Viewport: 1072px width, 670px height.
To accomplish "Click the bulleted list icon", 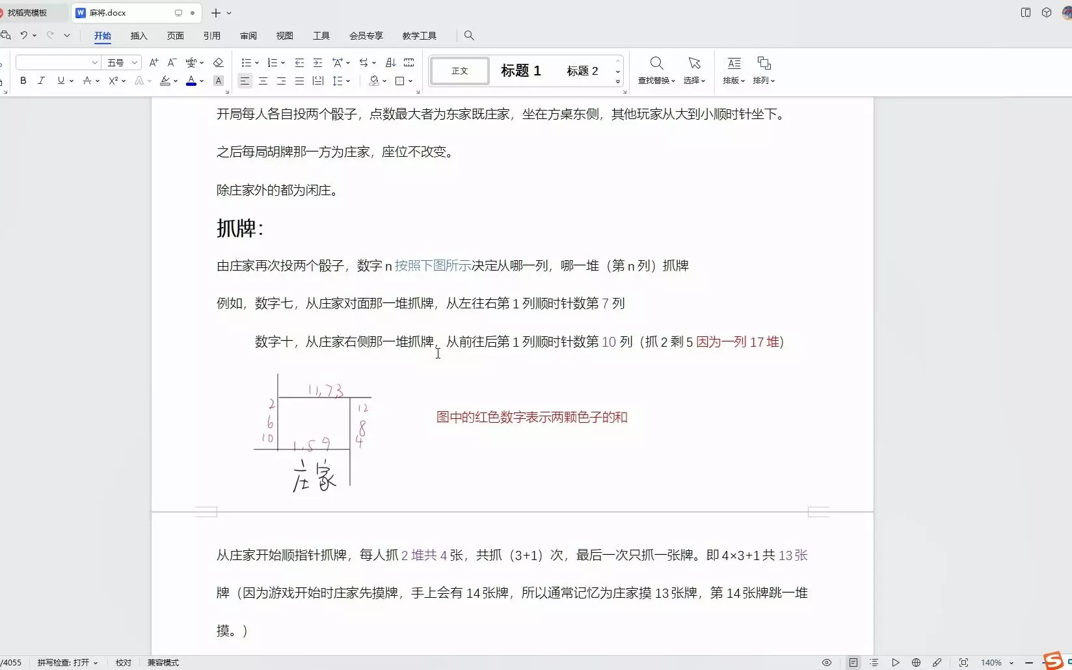I will (x=247, y=62).
